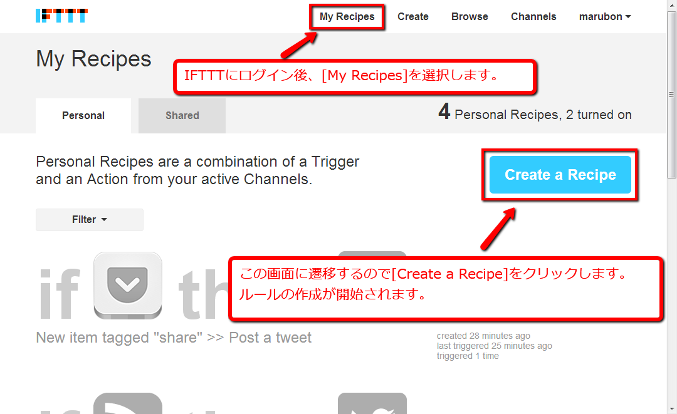Open the Filter dropdown
677x414 pixels.
click(90, 219)
